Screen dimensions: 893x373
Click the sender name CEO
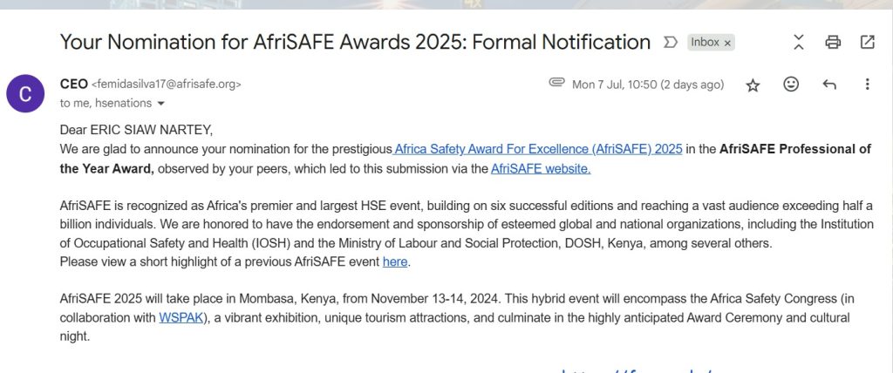[73, 85]
